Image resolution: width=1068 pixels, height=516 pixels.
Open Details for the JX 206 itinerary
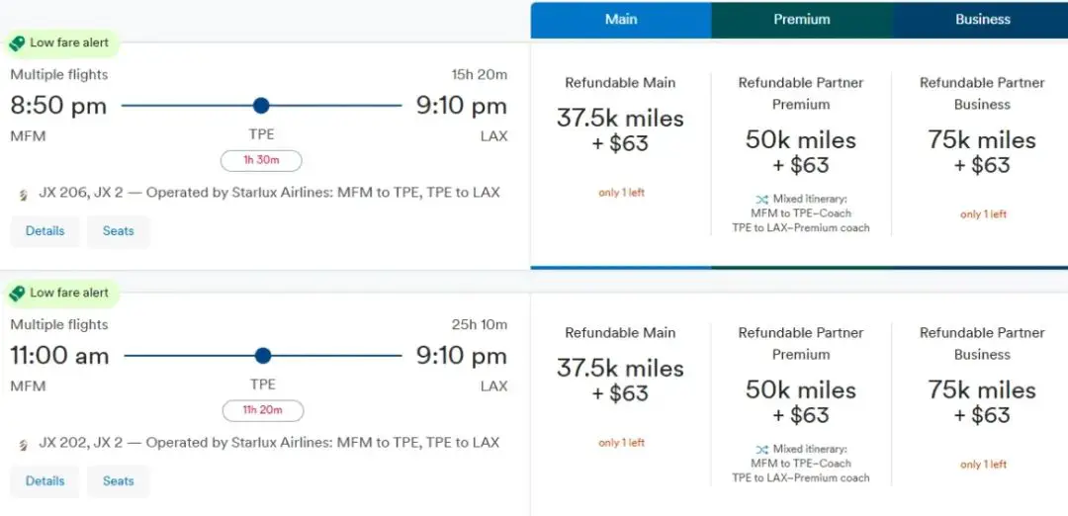pyautogui.click(x=45, y=231)
